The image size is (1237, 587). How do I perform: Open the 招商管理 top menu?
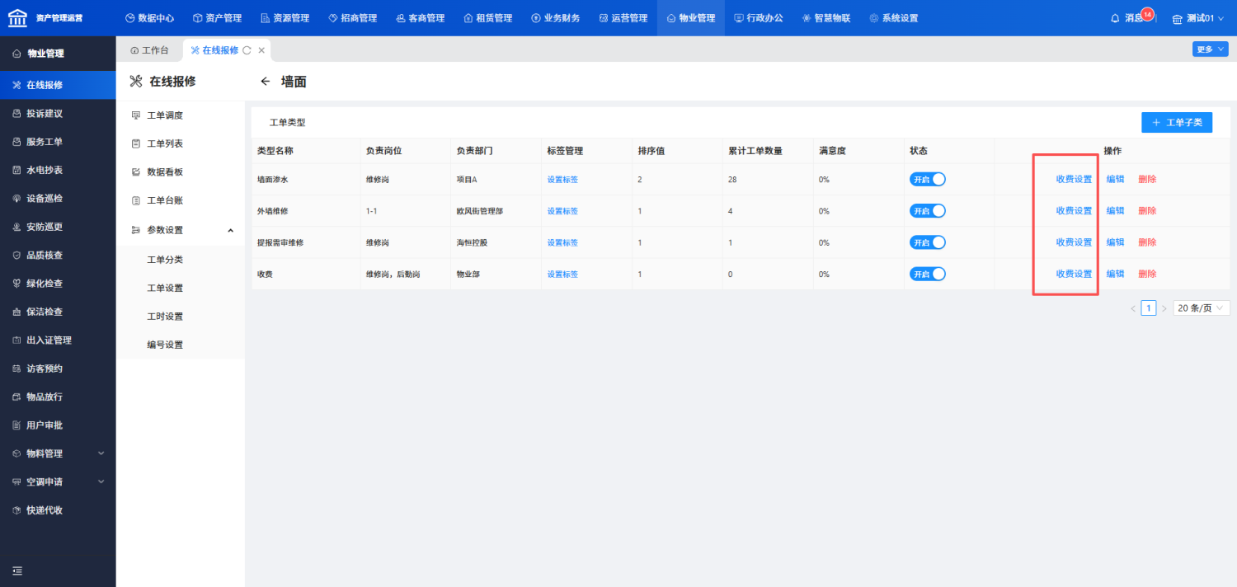(352, 18)
